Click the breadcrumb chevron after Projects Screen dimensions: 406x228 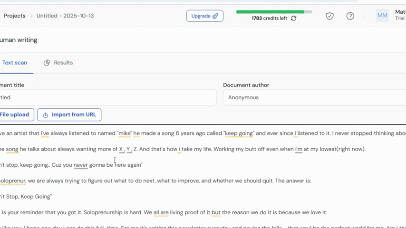[31, 16]
